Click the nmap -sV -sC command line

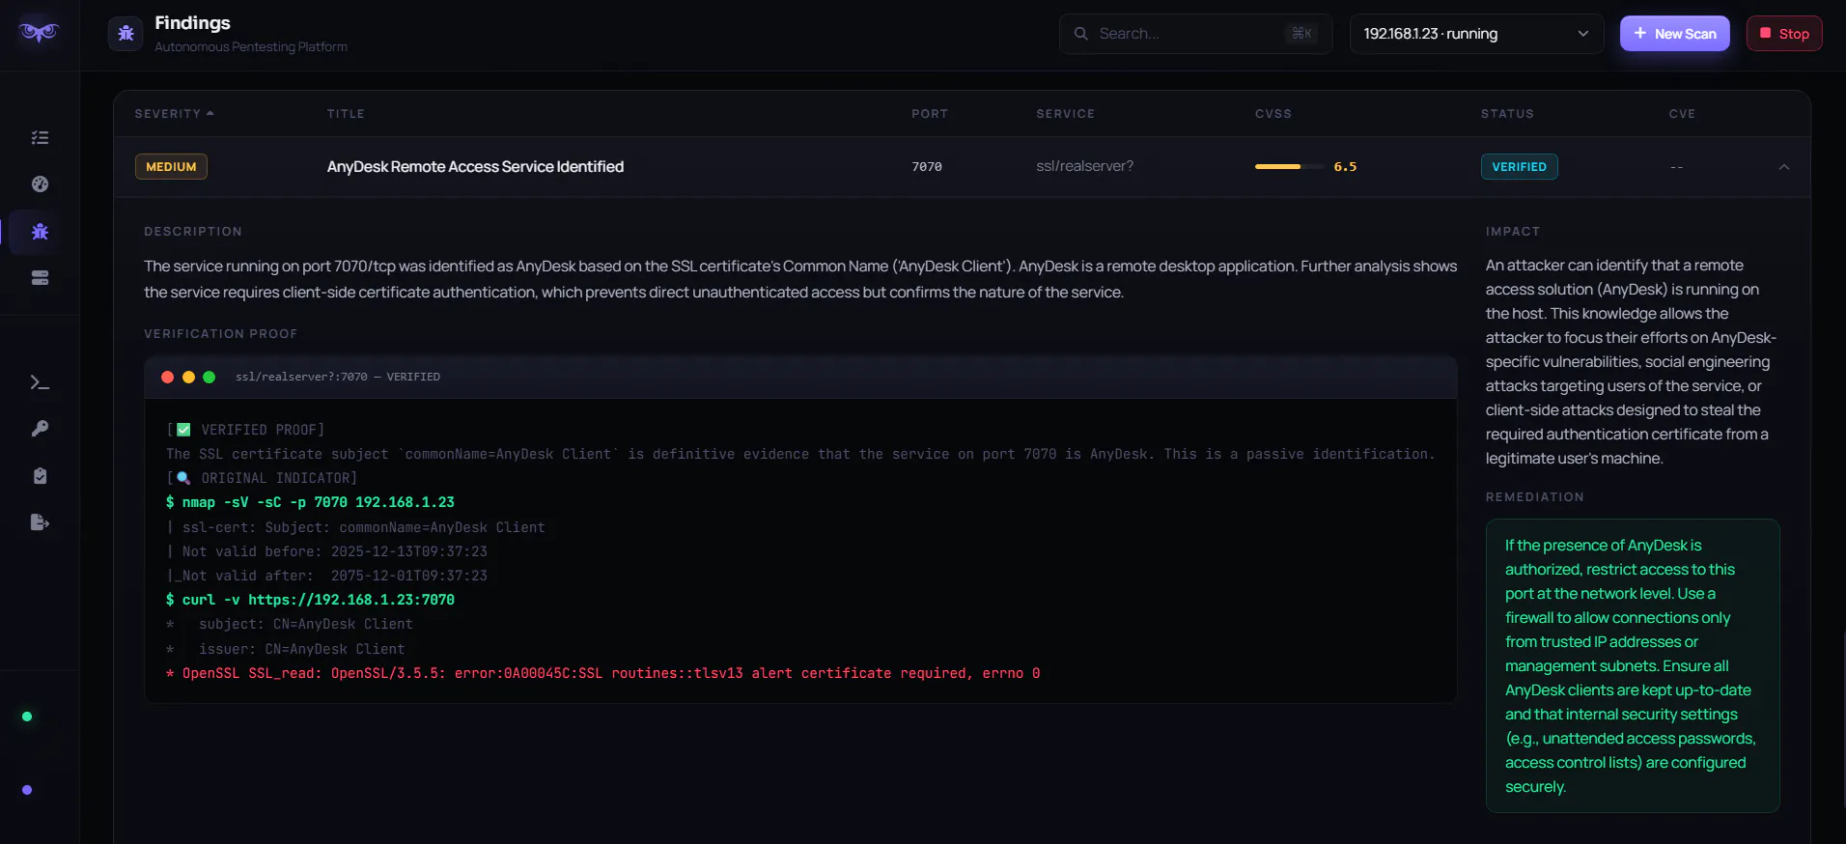(310, 502)
